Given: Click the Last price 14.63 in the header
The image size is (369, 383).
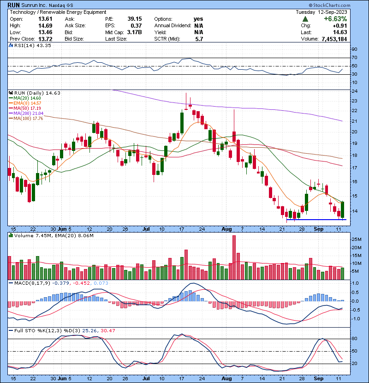Looking at the screenshot, I should pyautogui.click(x=340, y=32).
